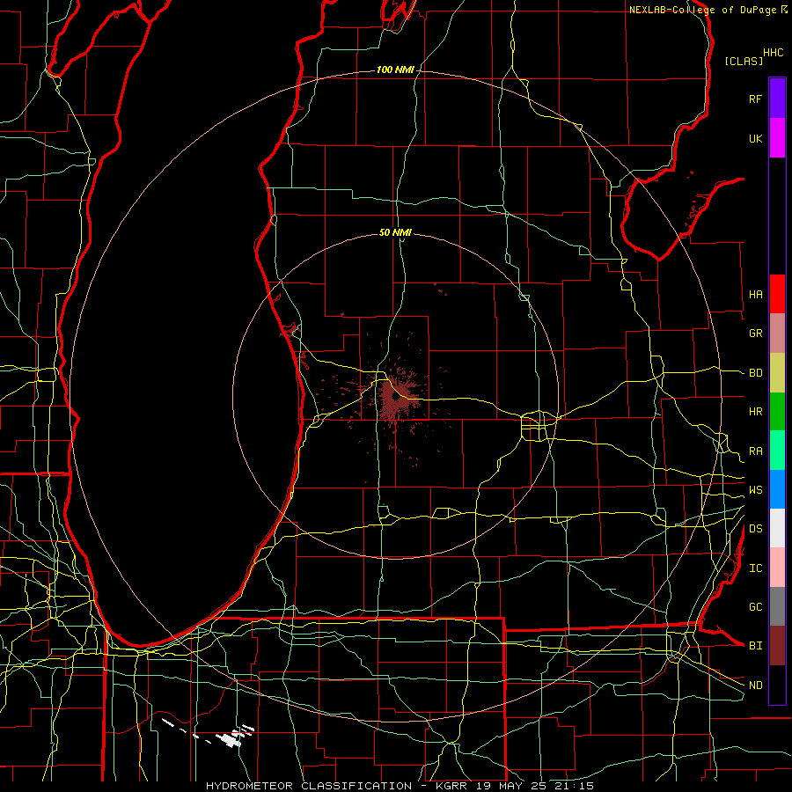Pick the HR green legend swatch
Image resolution: width=792 pixels, height=792 pixels.
coord(777,412)
